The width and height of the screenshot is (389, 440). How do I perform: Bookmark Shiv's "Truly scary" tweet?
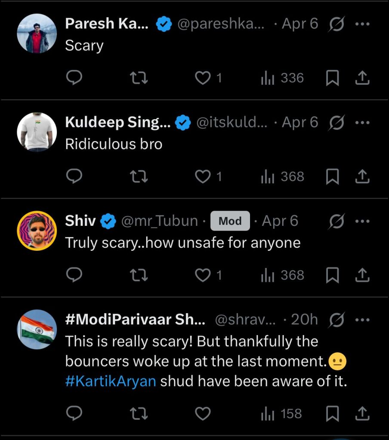[x=332, y=275]
